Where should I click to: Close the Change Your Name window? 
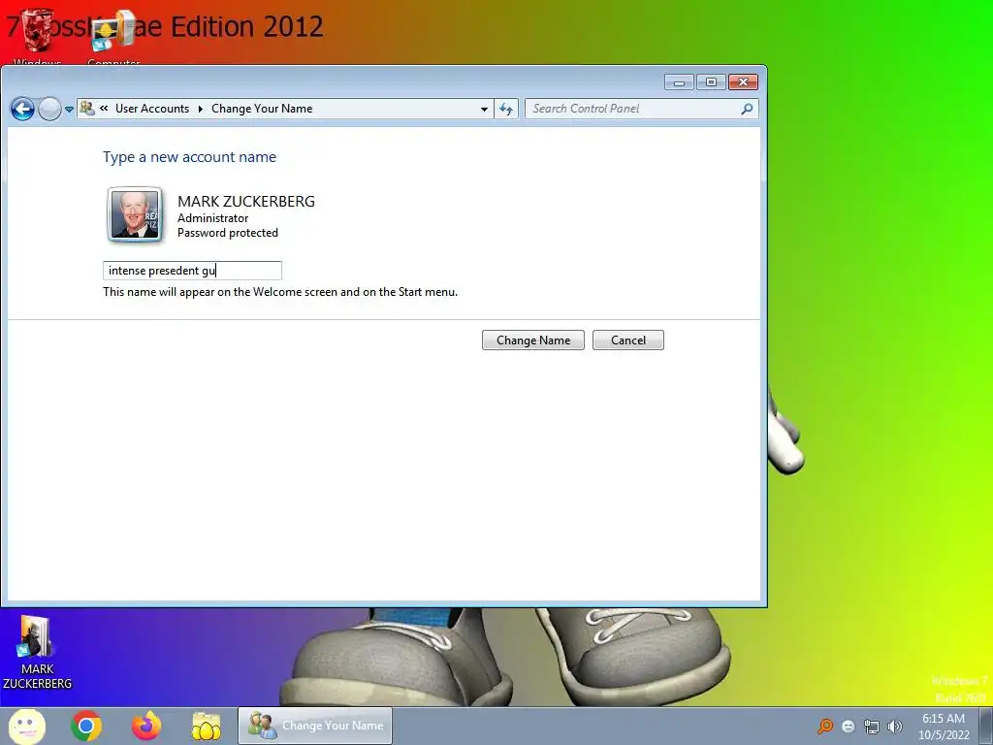click(743, 82)
